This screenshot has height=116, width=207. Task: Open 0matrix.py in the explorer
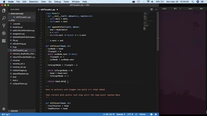tap(17, 27)
